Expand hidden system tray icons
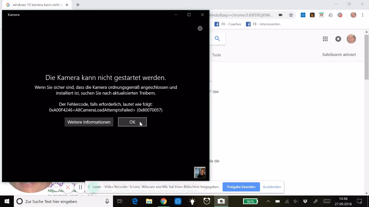This screenshot has width=369, height=207. pos(268,201)
